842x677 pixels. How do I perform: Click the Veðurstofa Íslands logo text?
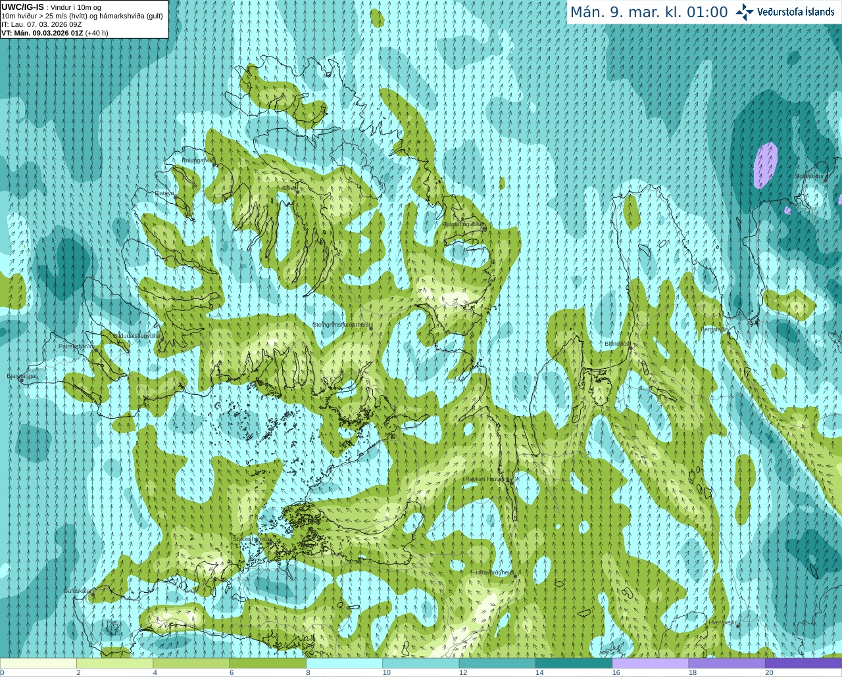tap(795, 12)
